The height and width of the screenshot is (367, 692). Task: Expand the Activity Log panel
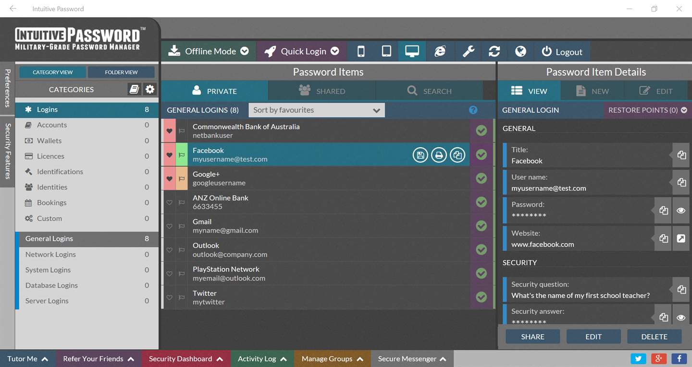coord(262,358)
